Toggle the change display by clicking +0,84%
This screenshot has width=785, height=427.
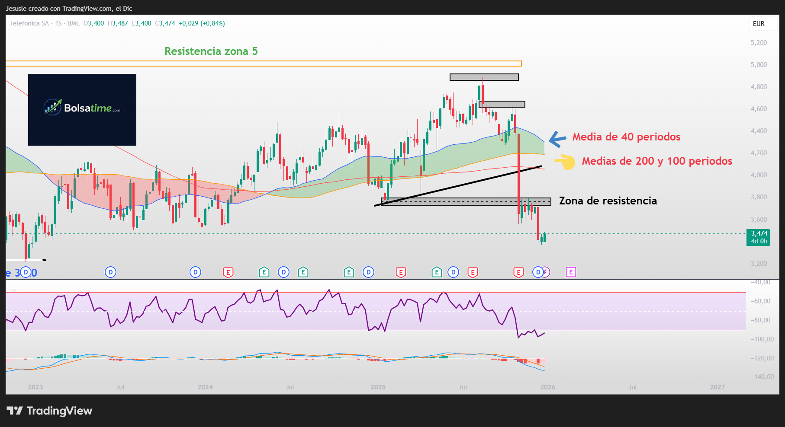(211, 24)
